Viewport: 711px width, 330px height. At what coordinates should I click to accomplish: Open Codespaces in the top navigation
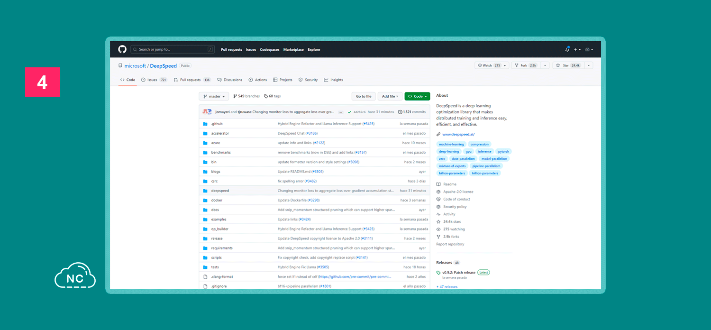tap(270, 49)
